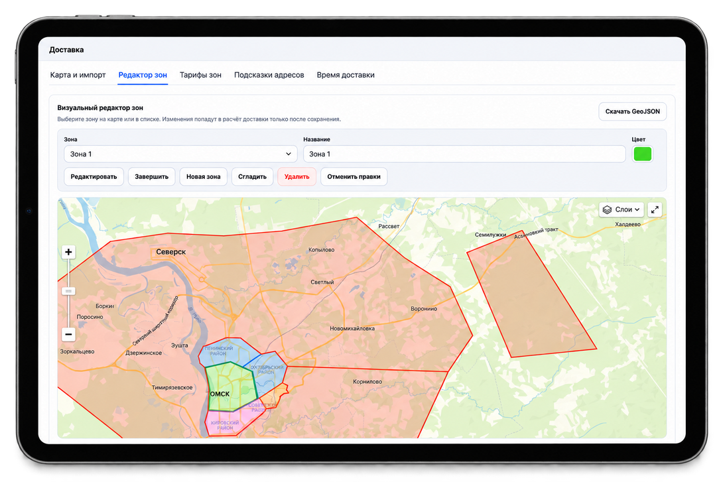Click the Борики map label
723x482 pixels.
(105, 306)
